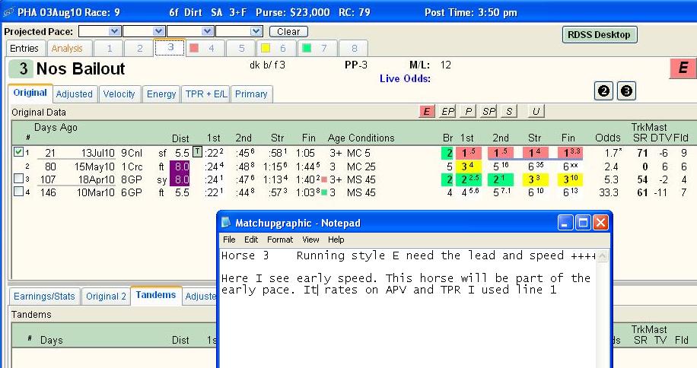Image resolution: width=697 pixels, height=368 pixels.
Task: Click the Nos Bailout horse name
Action: [x=81, y=68]
